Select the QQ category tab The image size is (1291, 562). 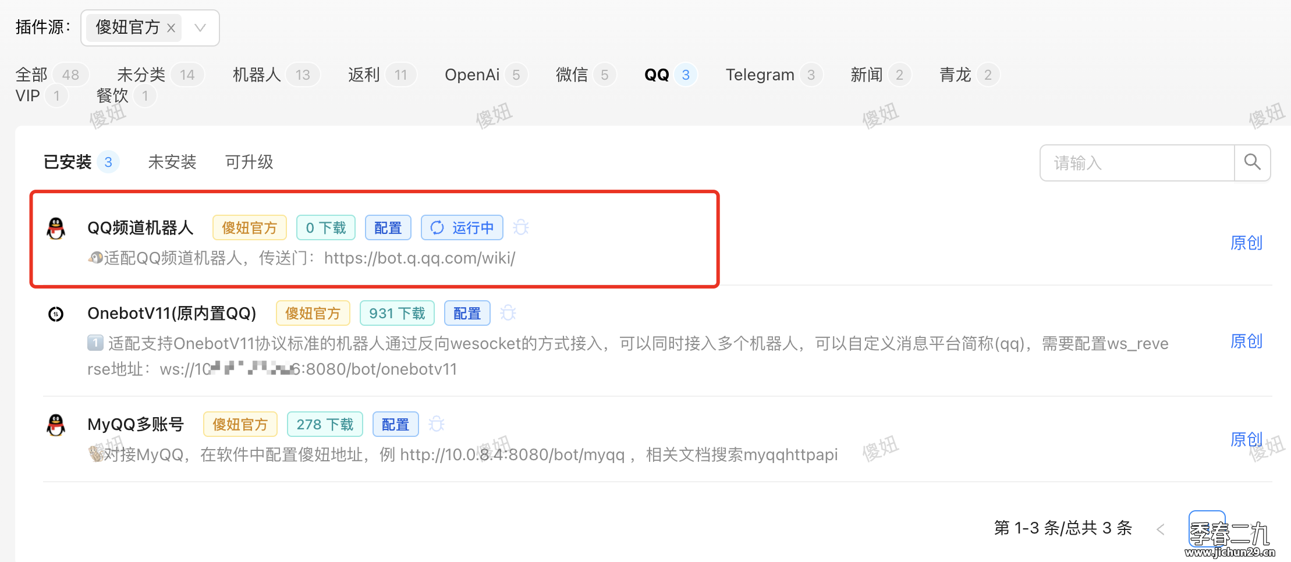(x=671, y=74)
